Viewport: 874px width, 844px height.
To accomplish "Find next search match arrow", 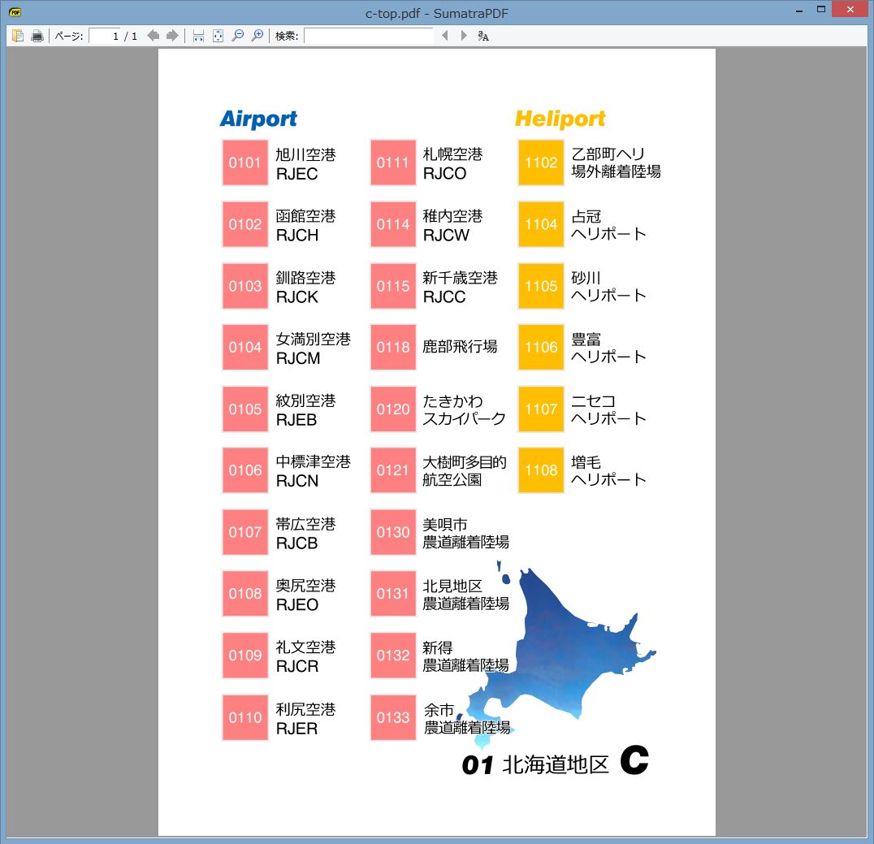I will [x=464, y=36].
